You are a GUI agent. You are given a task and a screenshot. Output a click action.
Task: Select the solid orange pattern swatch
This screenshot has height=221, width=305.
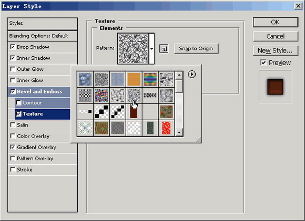point(134,79)
